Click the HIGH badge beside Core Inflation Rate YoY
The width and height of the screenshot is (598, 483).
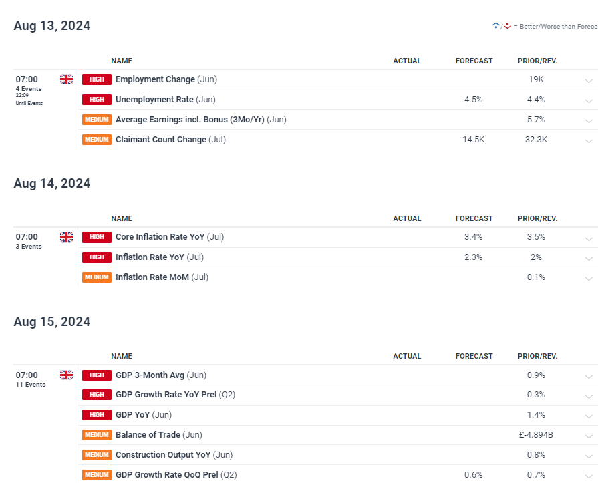coord(96,237)
